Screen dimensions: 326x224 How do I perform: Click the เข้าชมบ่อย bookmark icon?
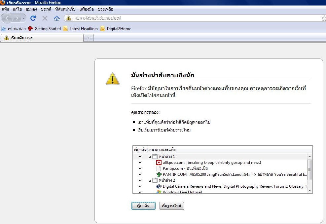click(x=4, y=29)
